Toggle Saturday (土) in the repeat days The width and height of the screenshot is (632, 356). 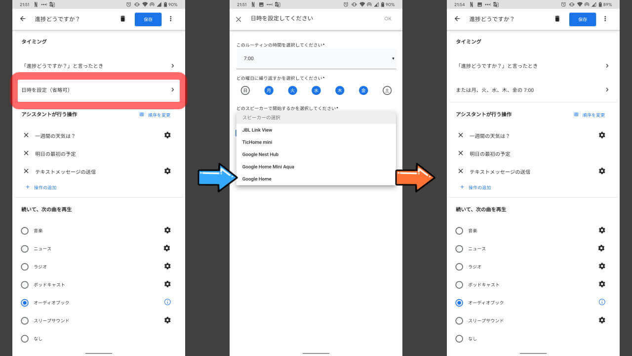pos(387,90)
